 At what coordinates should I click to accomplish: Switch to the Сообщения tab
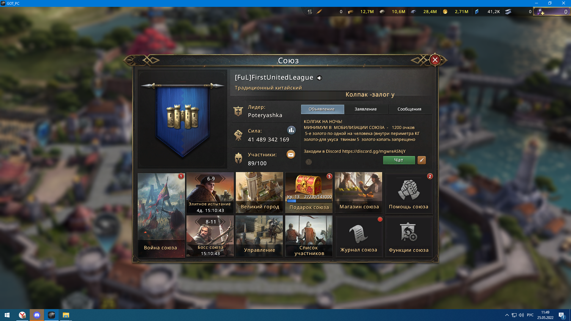(x=410, y=109)
